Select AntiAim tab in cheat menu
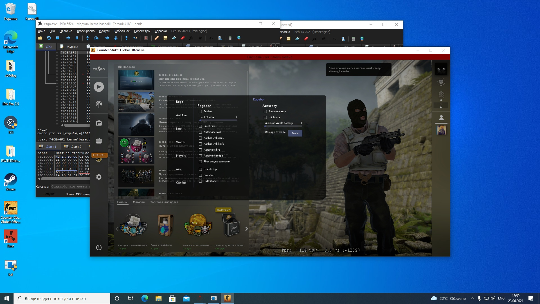540x304 pixels. coord(181,115)
